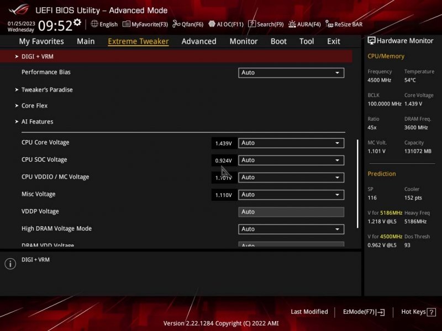The height and width of the screenshot is (331, 442).
Task: Click the CPU Core Voltage label
Action: point(45,142)
